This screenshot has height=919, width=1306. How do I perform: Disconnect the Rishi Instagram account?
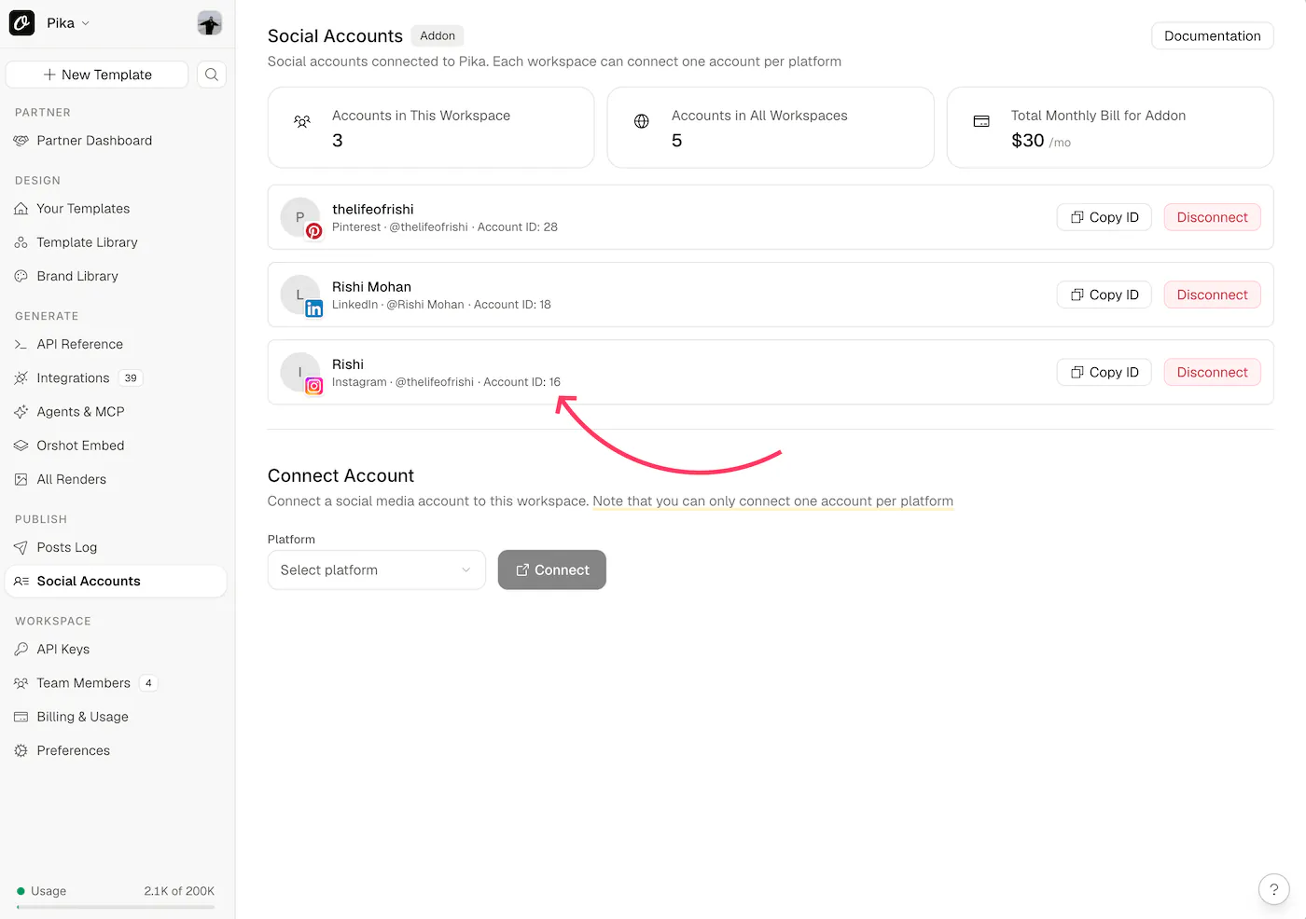[x=1212, y=372]
